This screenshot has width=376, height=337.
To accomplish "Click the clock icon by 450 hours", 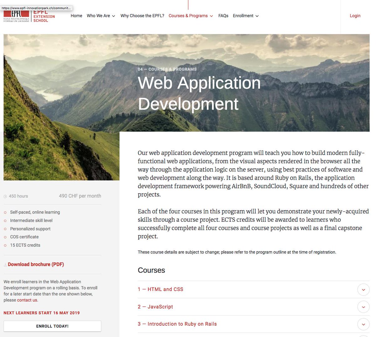I will [x=5, y=196].
